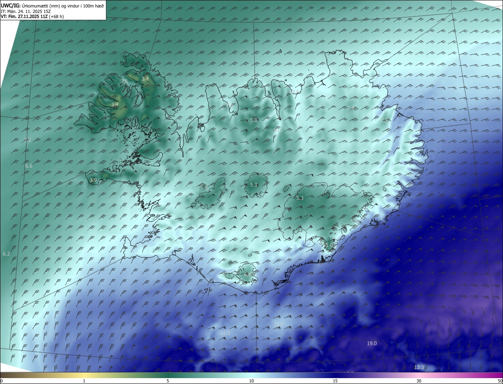Click the 1 tick label on the color scale
503x384 pixels.
coord(84,381)
